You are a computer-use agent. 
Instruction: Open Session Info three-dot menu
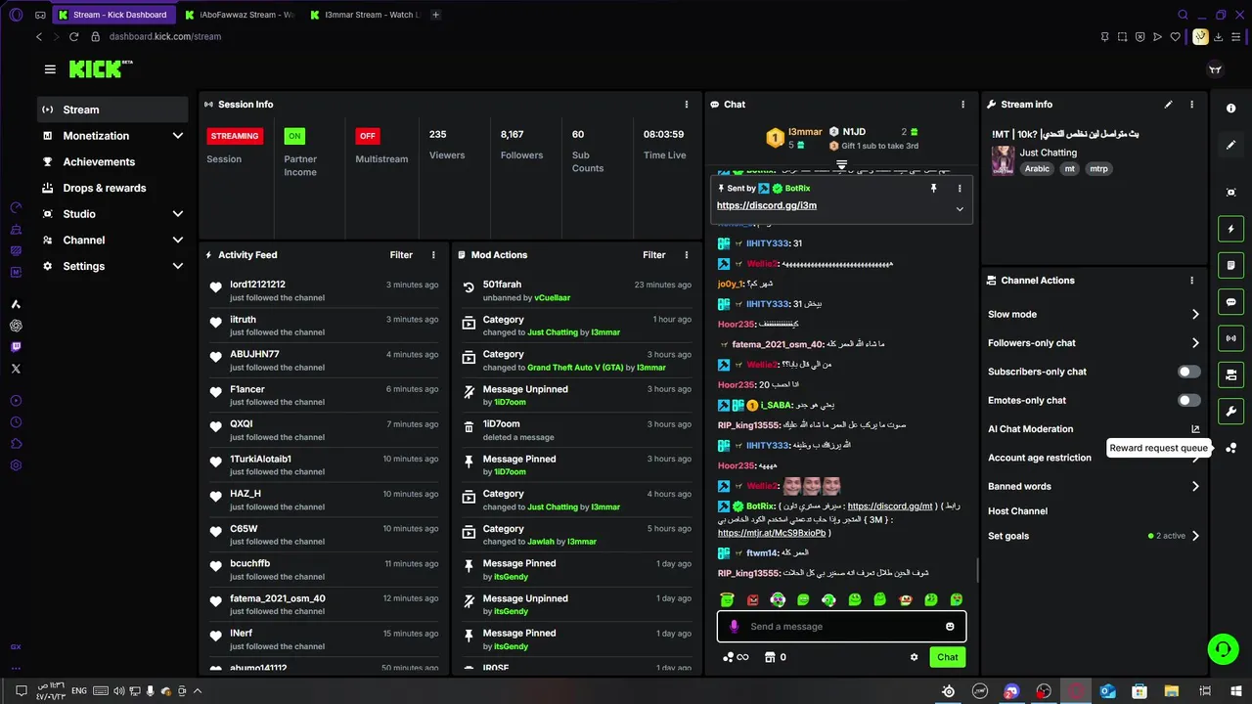click(x=687, y=105)
